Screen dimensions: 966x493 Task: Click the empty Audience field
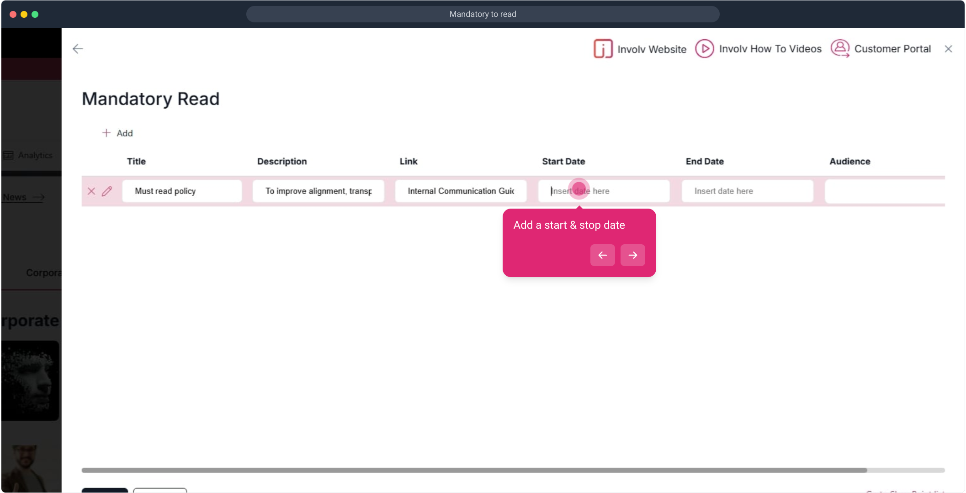click(885, 191)
